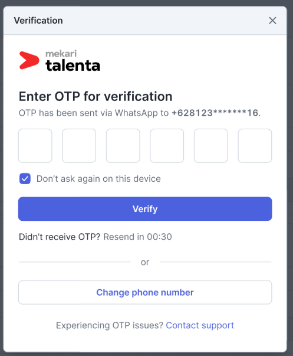Click the Enter OTP for verification heading
The height and width of the screenshot is (356, 293).
click(96, 96)
